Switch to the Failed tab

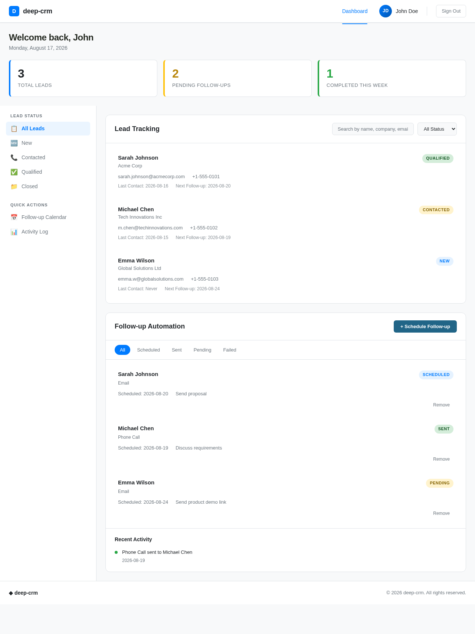click(230, 350)
